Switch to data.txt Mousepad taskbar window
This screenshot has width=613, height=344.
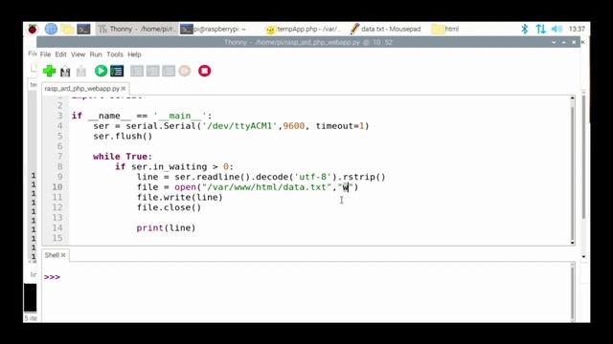click(385, 29)
